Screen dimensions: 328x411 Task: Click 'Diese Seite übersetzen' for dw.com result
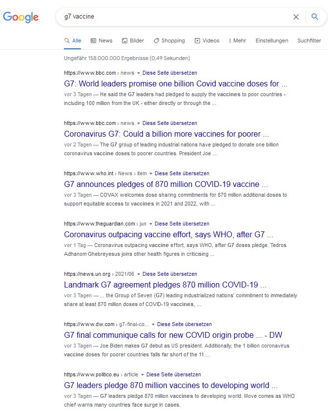(x=184, y=324)
